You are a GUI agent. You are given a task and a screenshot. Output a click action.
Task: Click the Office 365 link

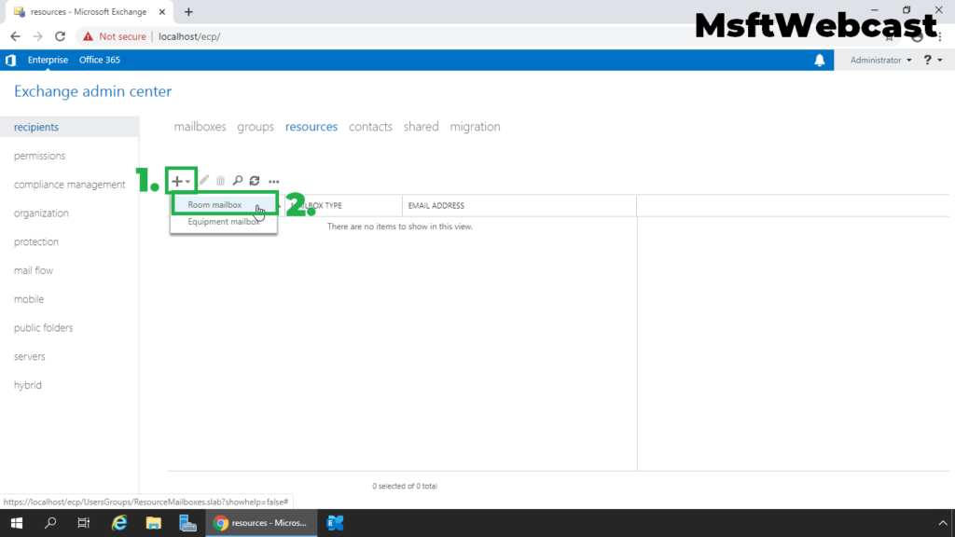coord(99,60)
